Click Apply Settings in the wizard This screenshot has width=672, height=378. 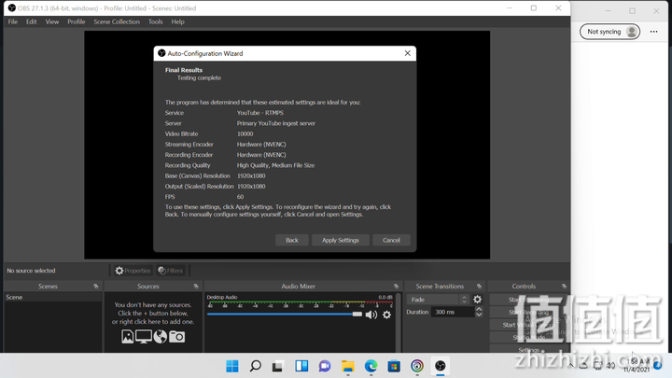click(x=341, y=240)
